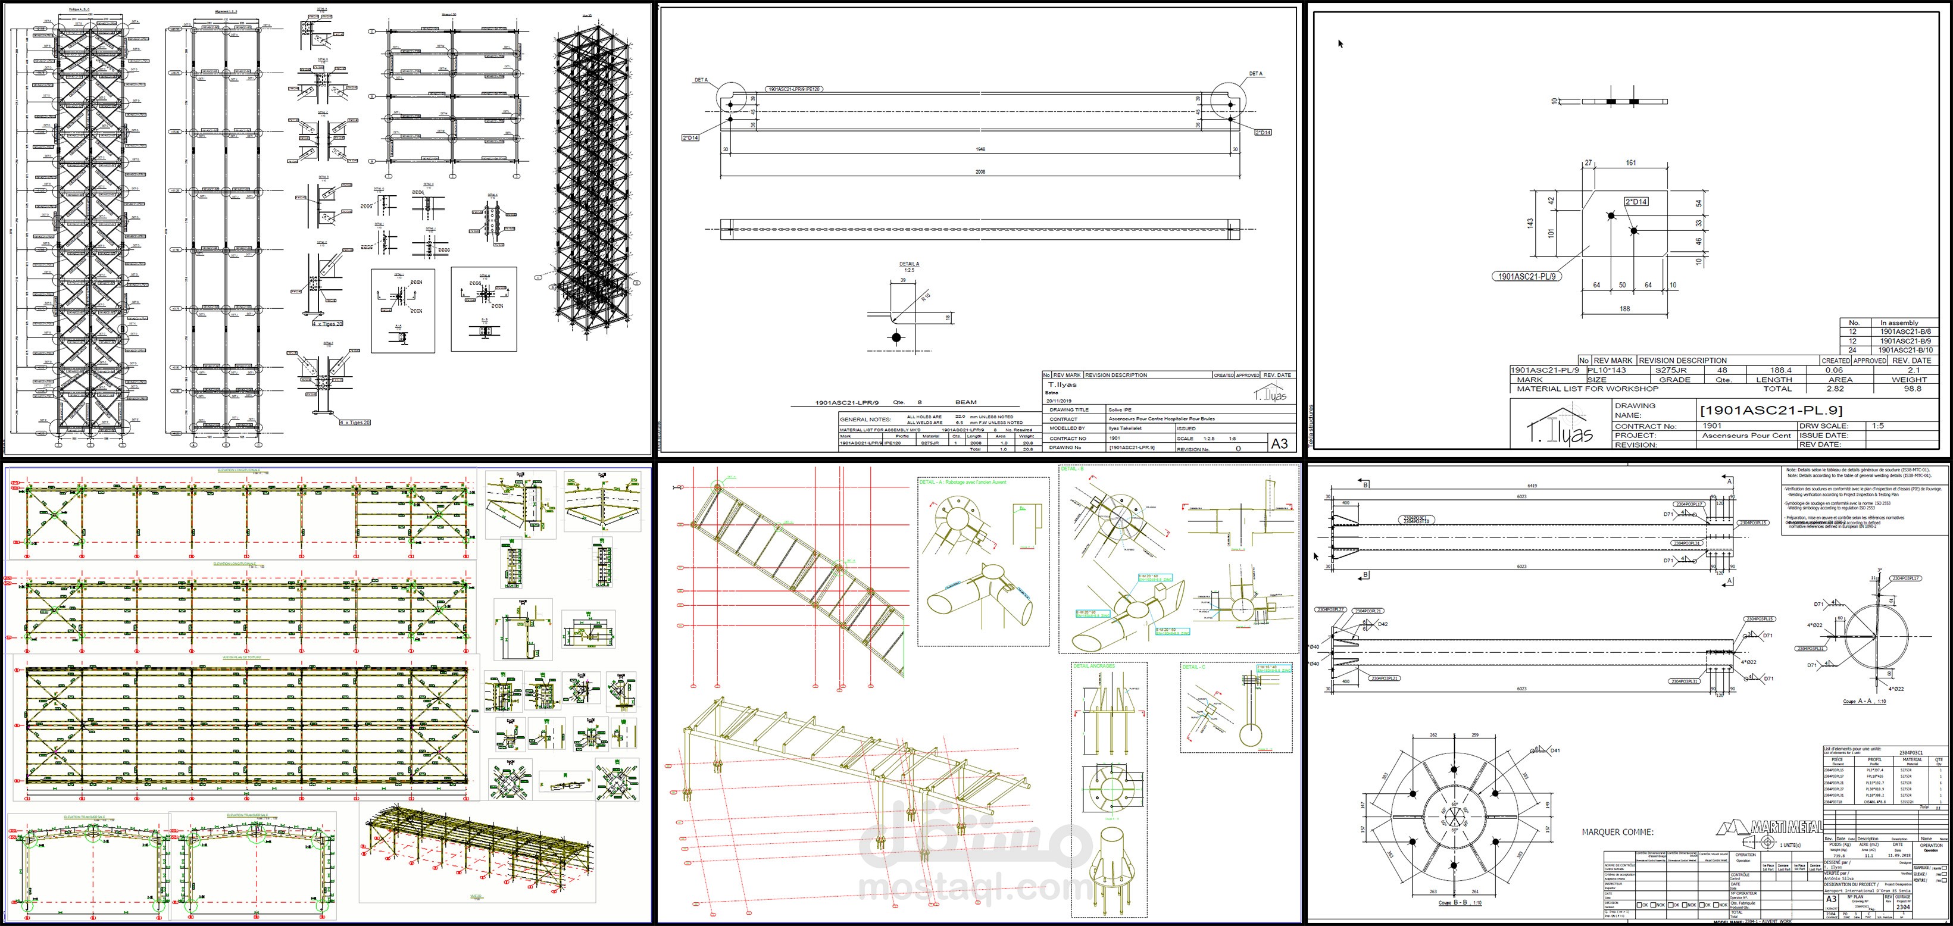Click the drawing name [1901ASC21-PL.9] field
1953x926 pixels.
[1770, 410]
